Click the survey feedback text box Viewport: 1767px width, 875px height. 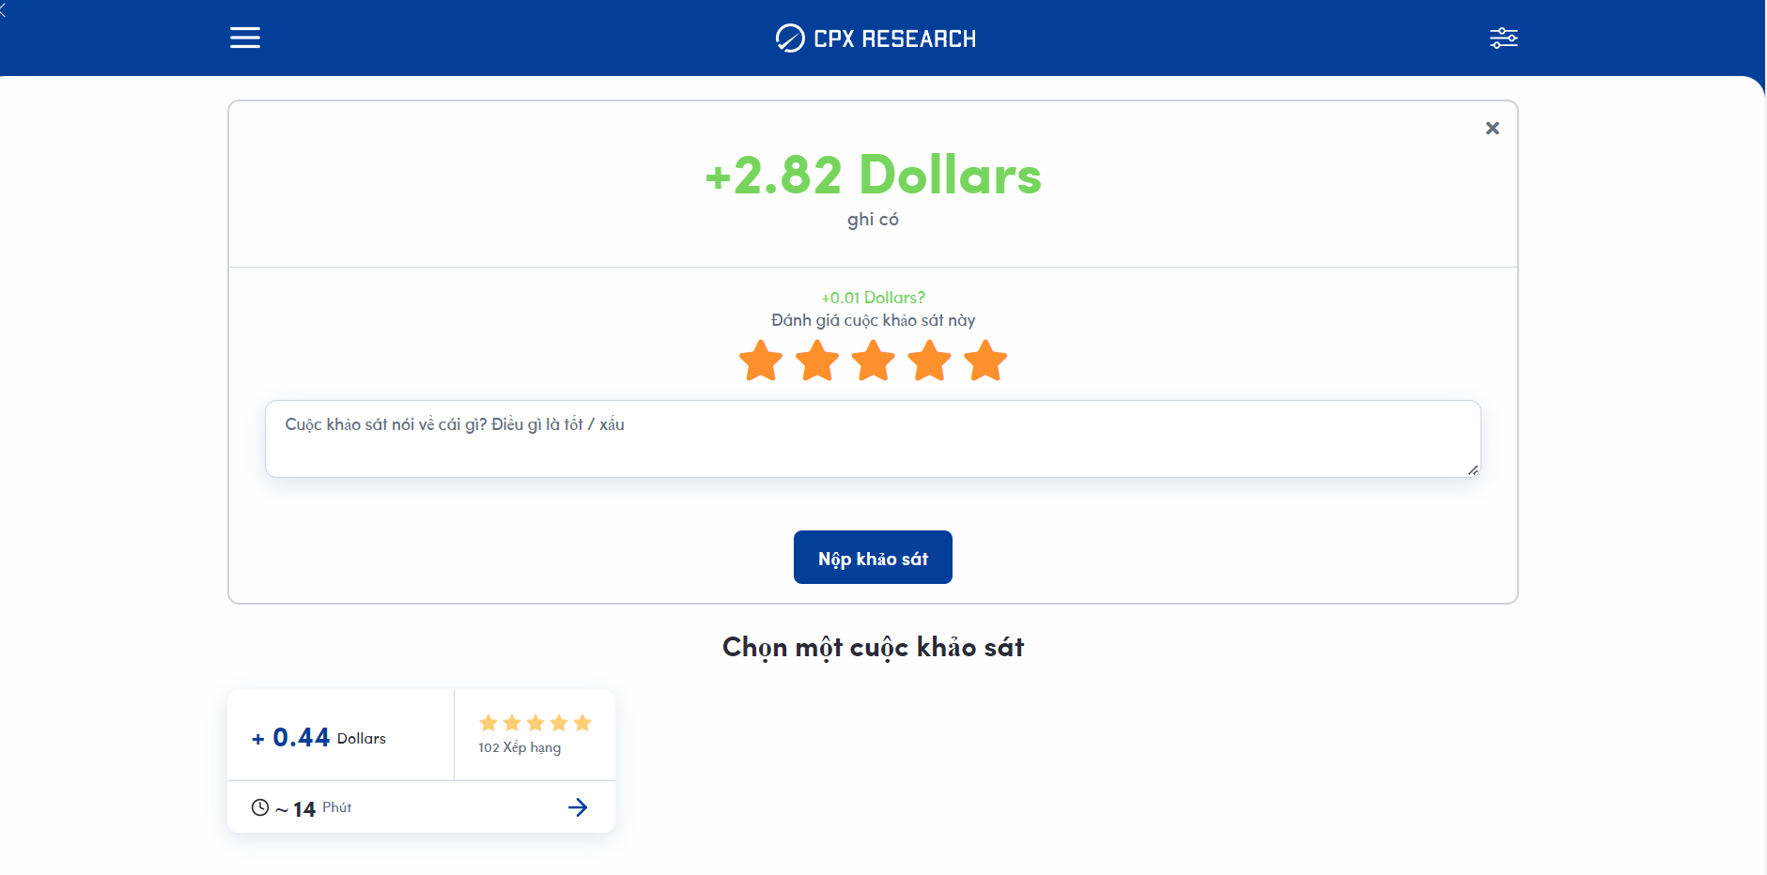(x=873, y=439)
